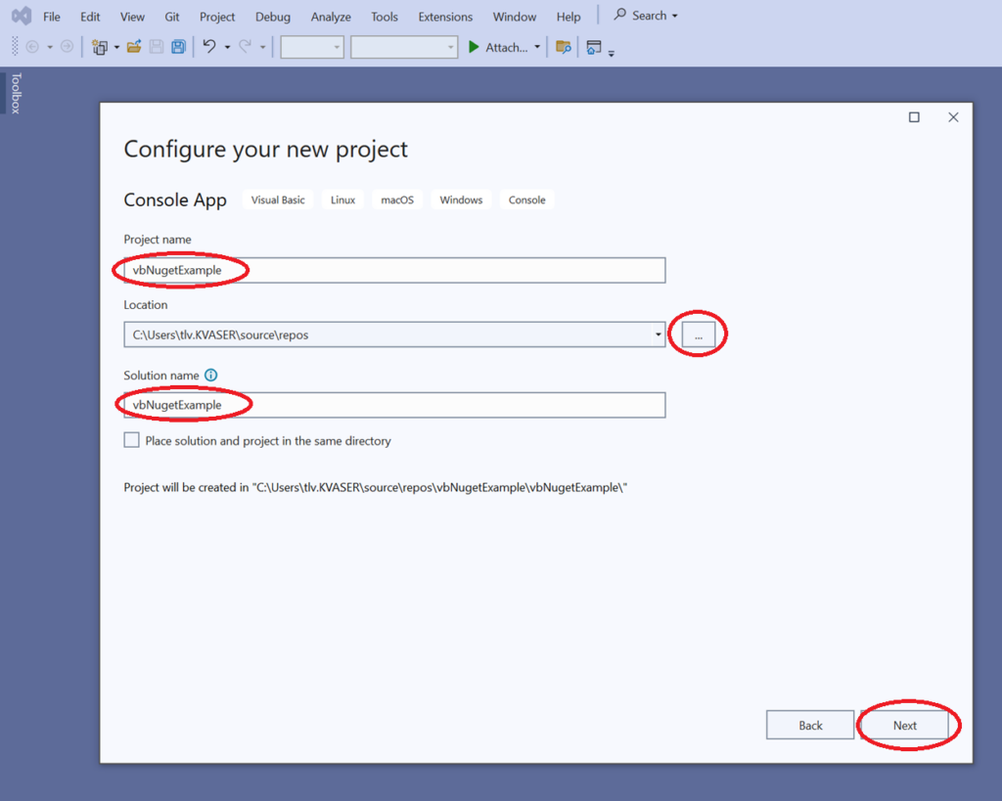
Task: Click the Navigate Forward arrow icon
Action: pos(66,46)
